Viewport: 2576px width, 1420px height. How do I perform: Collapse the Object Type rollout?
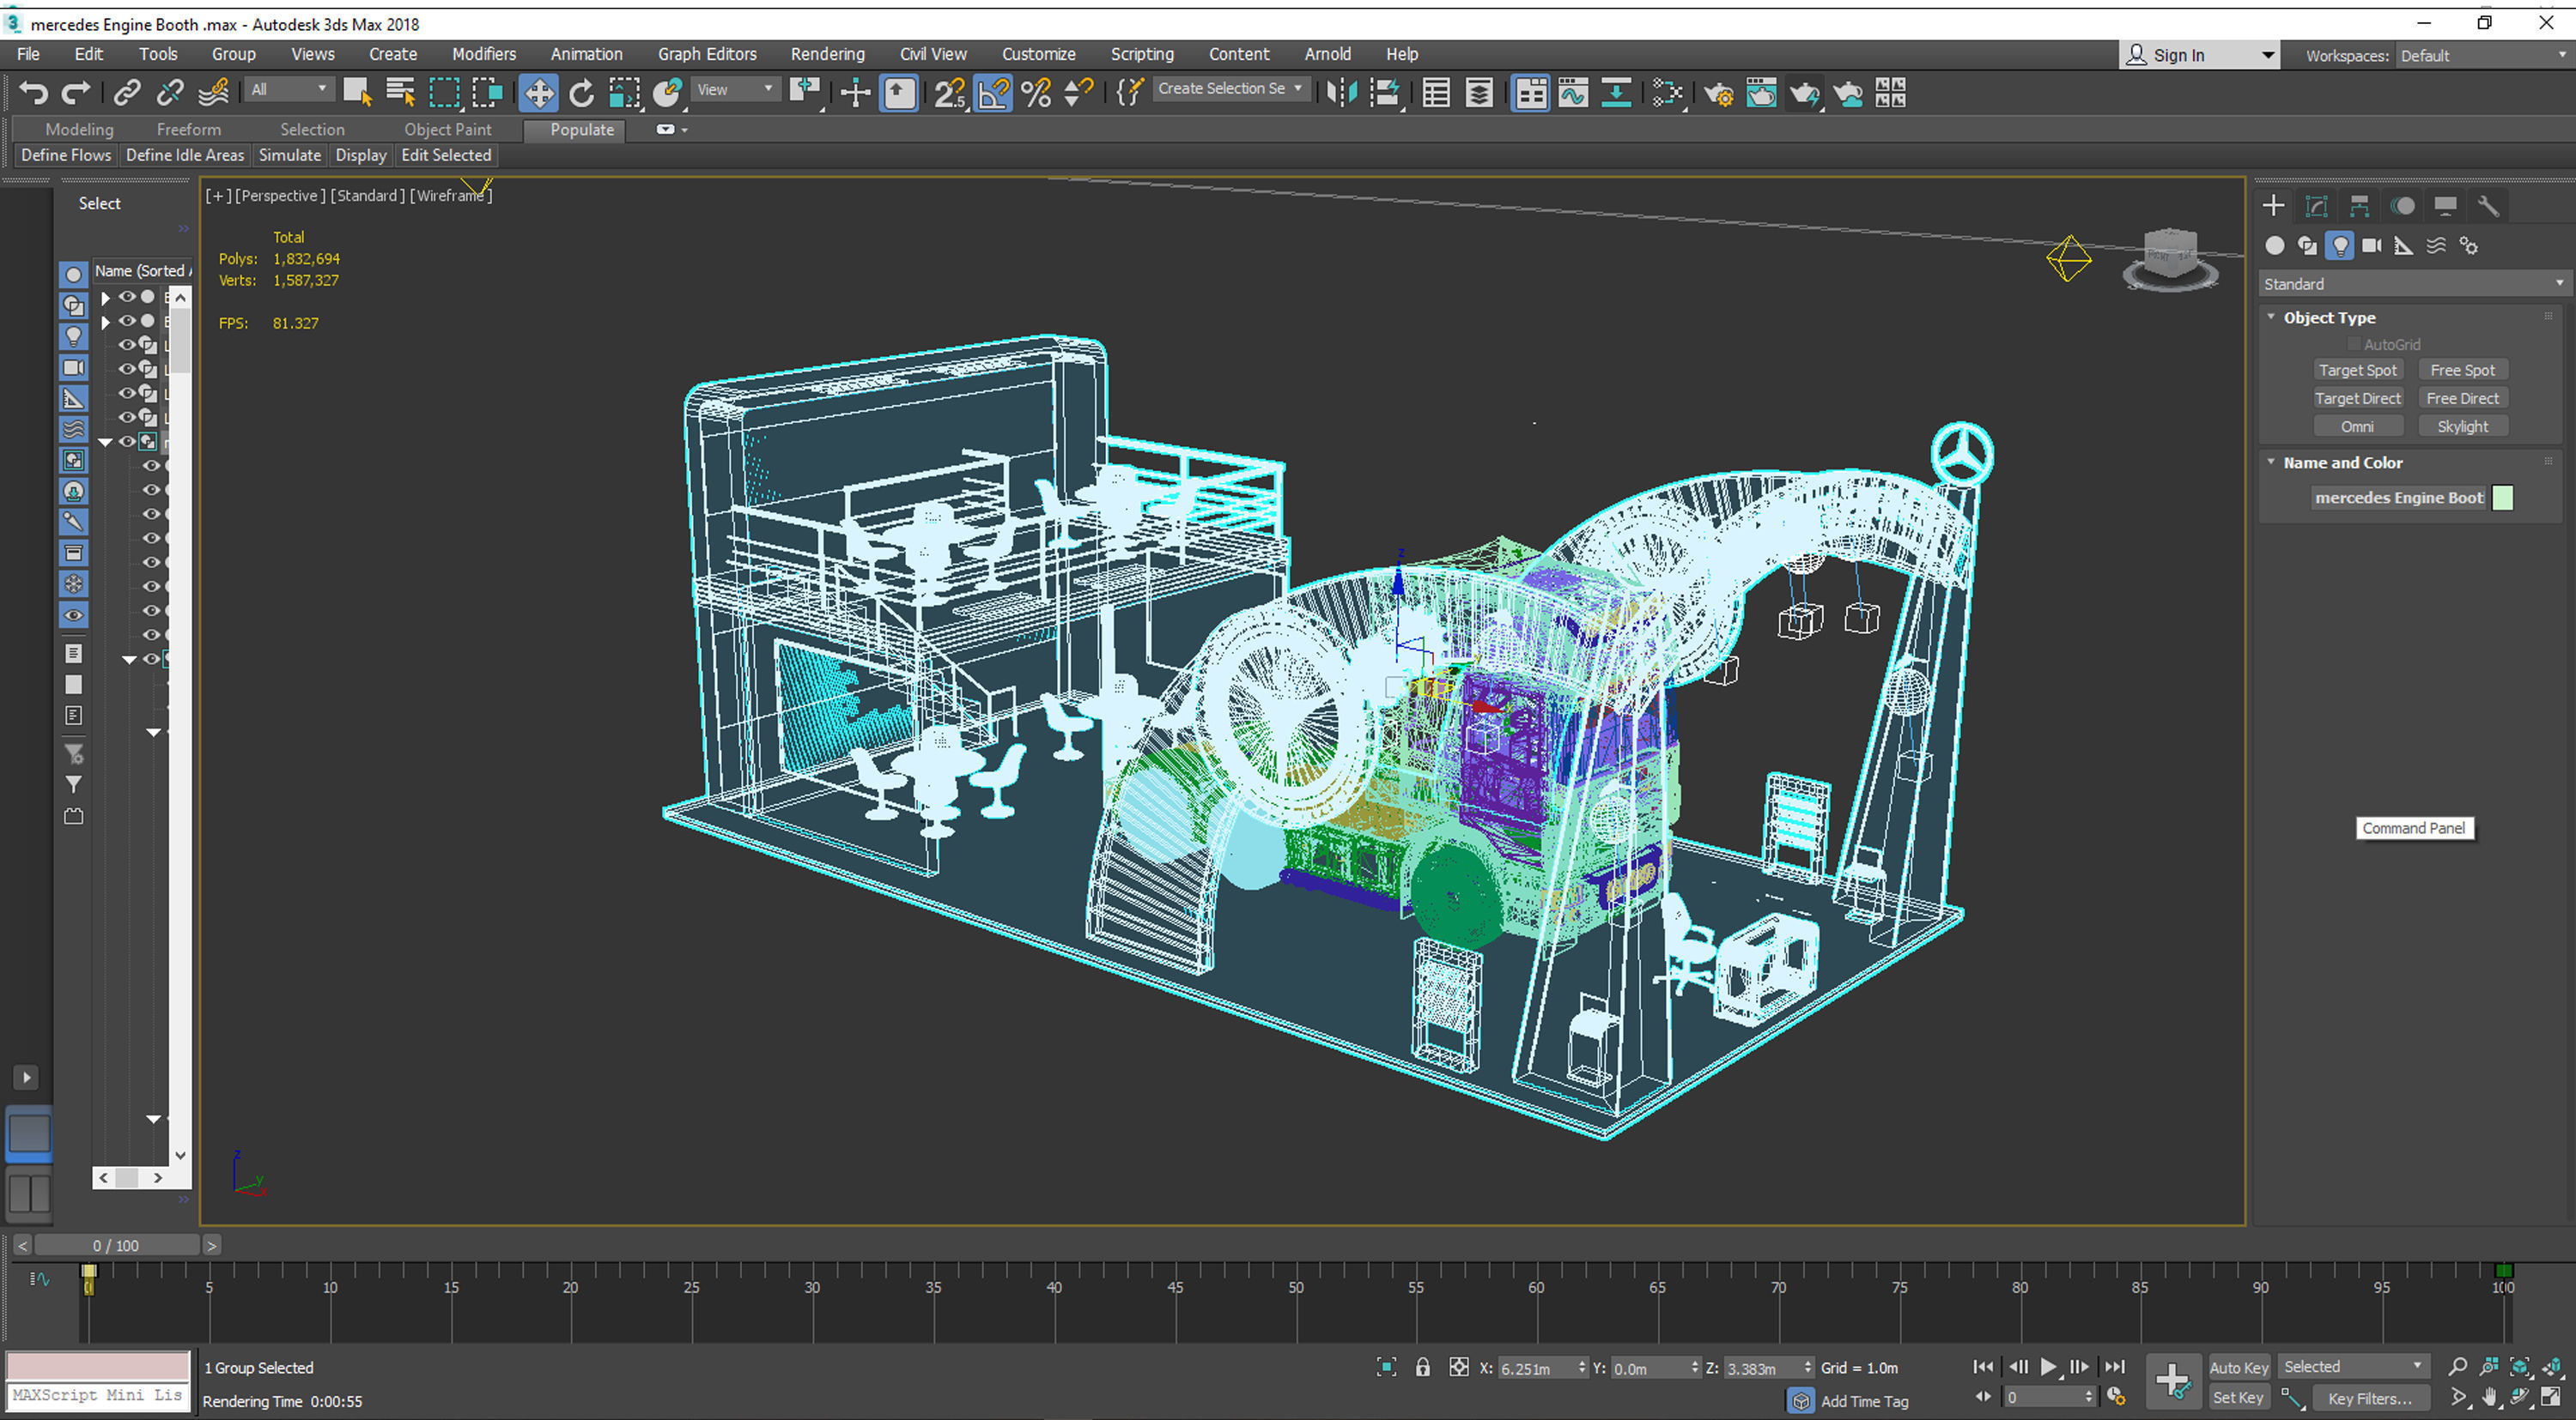[2270, 317]
